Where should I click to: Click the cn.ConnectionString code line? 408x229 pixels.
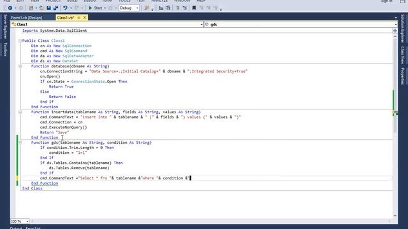143,71
